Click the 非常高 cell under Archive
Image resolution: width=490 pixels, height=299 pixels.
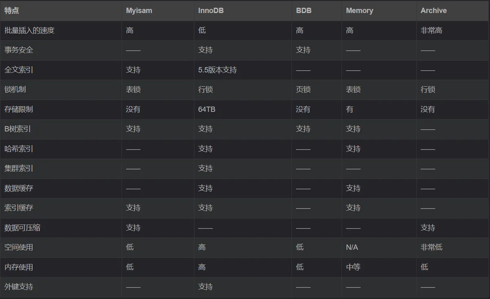click(x=431, y=31)
